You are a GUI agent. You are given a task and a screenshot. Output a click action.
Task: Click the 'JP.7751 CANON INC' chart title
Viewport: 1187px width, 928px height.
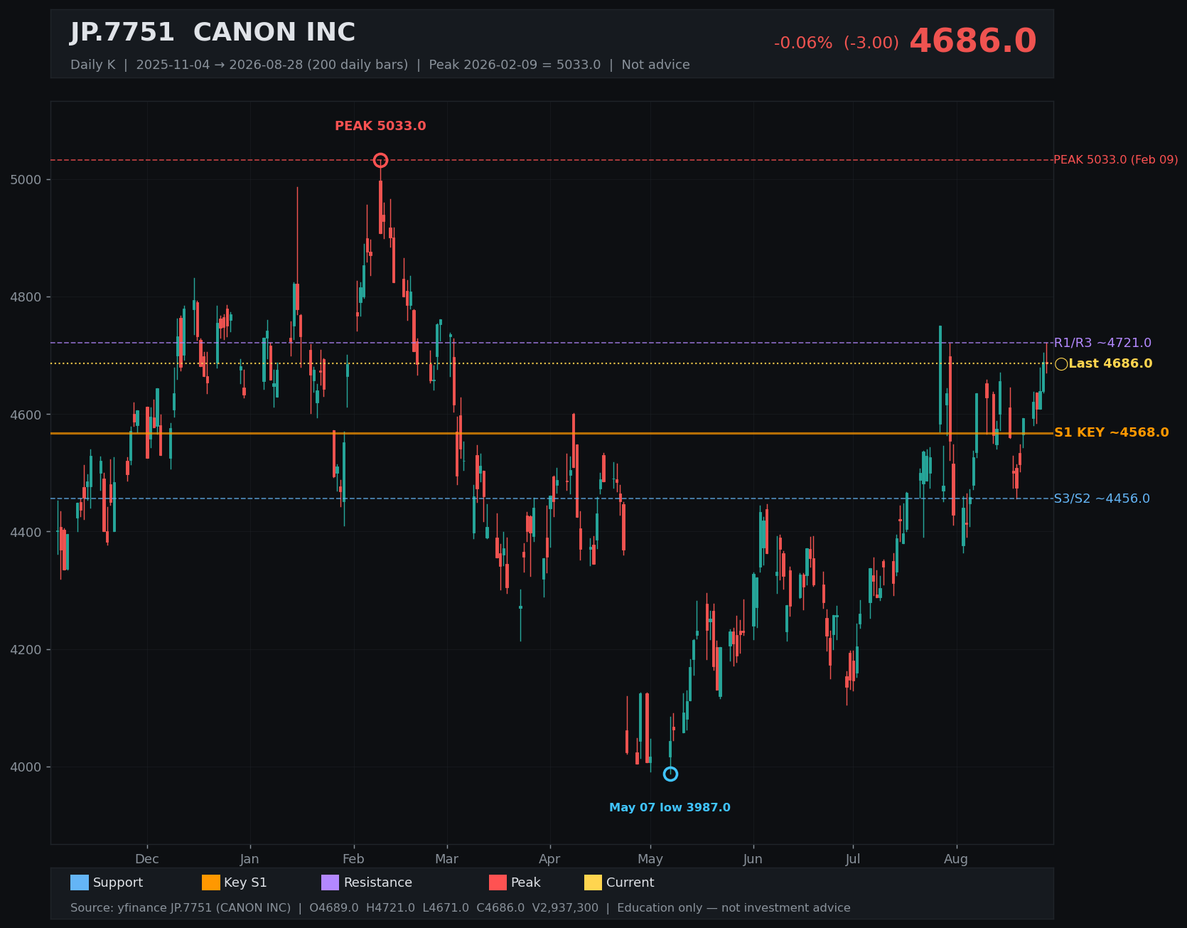[213, 33]
